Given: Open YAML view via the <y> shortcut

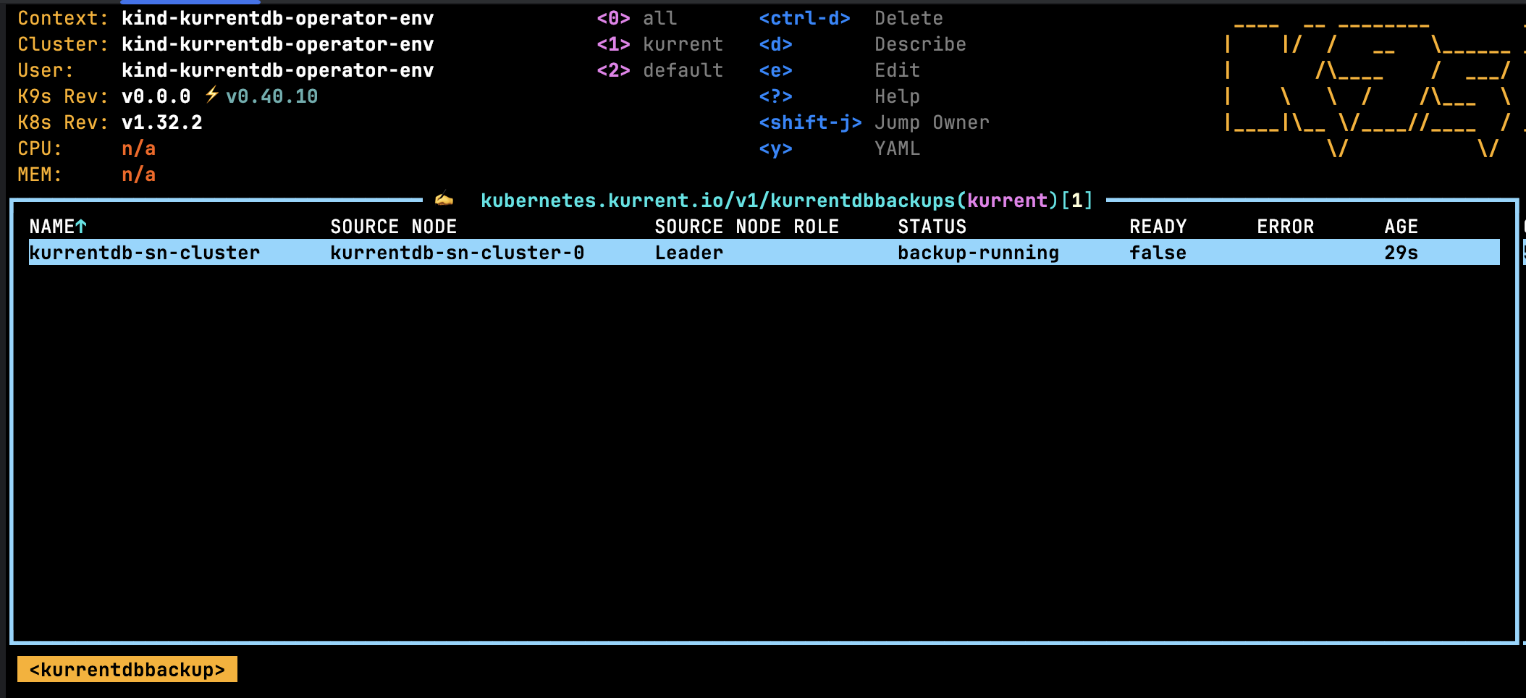Looking at the screenshot, I should [x=775, y=148].
